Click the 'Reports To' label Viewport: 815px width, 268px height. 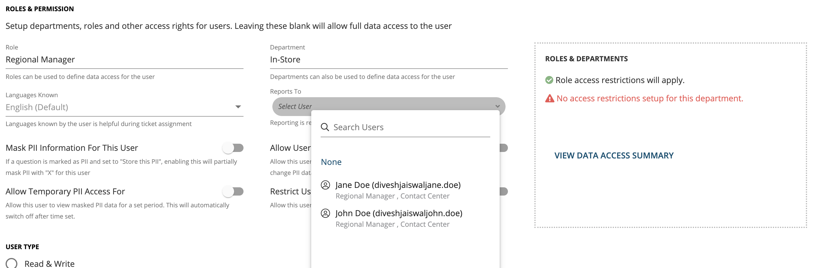point(285,91)
